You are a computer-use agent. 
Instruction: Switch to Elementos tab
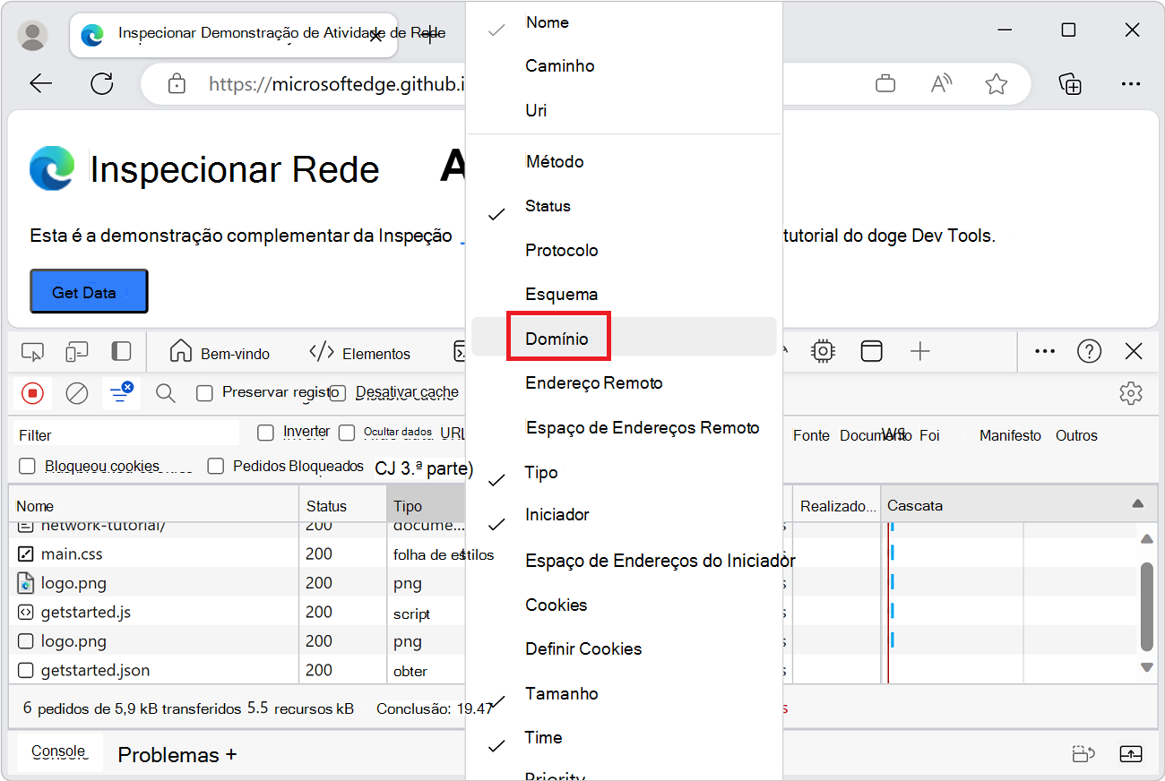[x=359, y=353]
